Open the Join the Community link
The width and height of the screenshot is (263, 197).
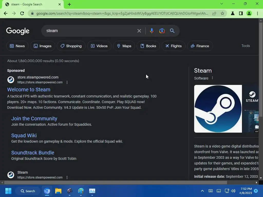[x=34, y=119]
